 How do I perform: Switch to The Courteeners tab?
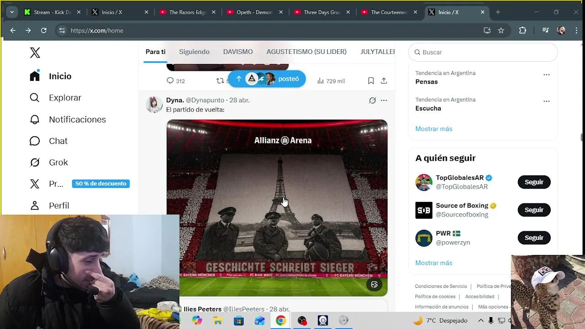[389, 12]
